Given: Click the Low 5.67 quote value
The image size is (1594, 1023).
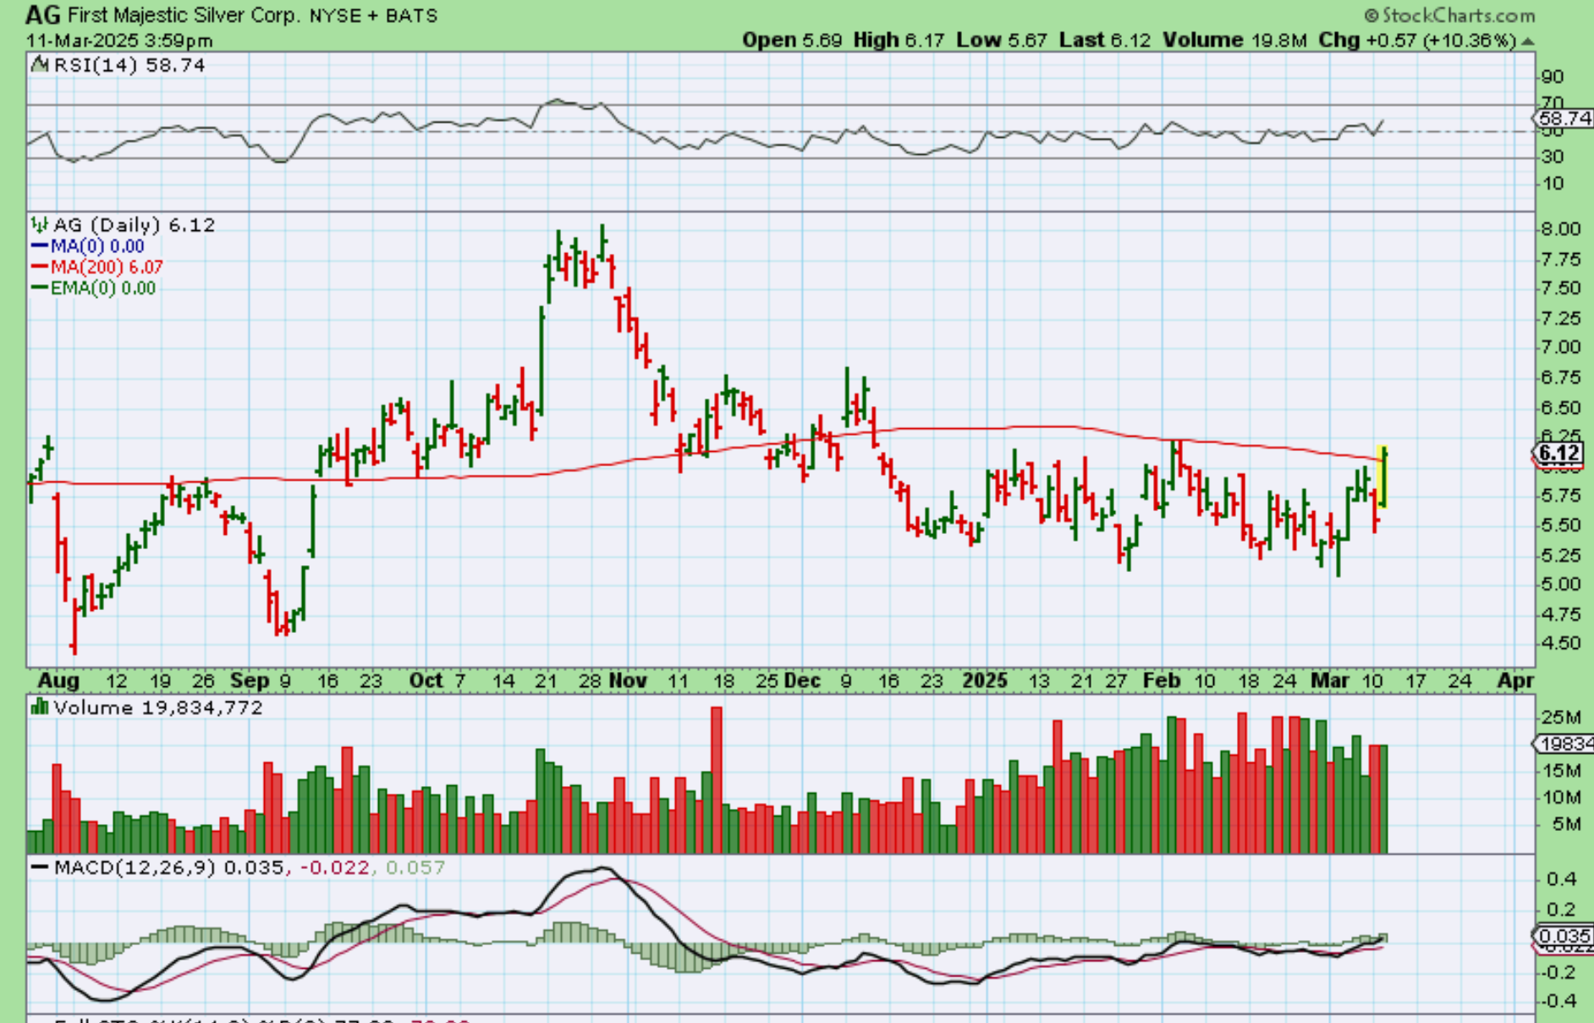Looking at the screenshot, I should [x=1002, y=40].
